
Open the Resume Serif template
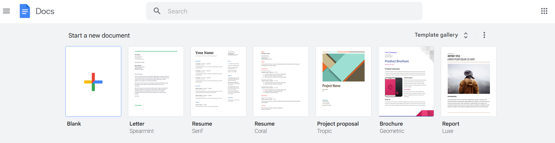[x=219, y=82]
